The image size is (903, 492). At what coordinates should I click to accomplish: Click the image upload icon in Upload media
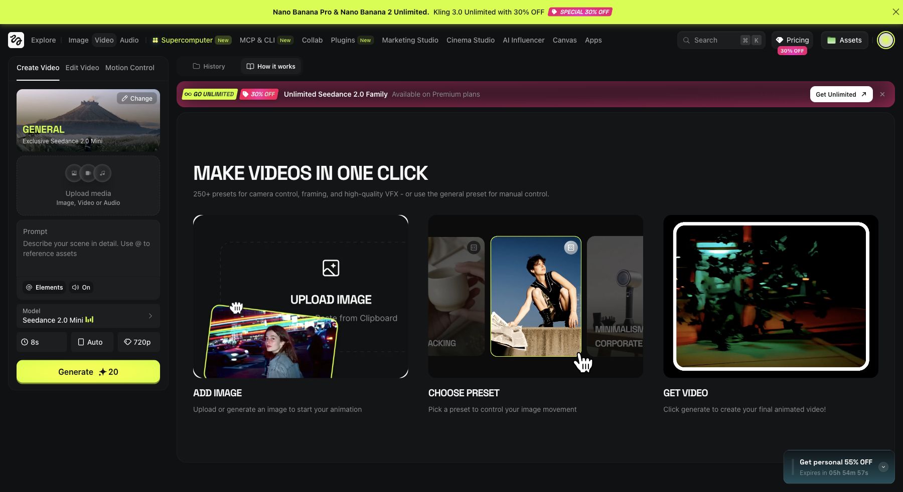coord(74,173)
